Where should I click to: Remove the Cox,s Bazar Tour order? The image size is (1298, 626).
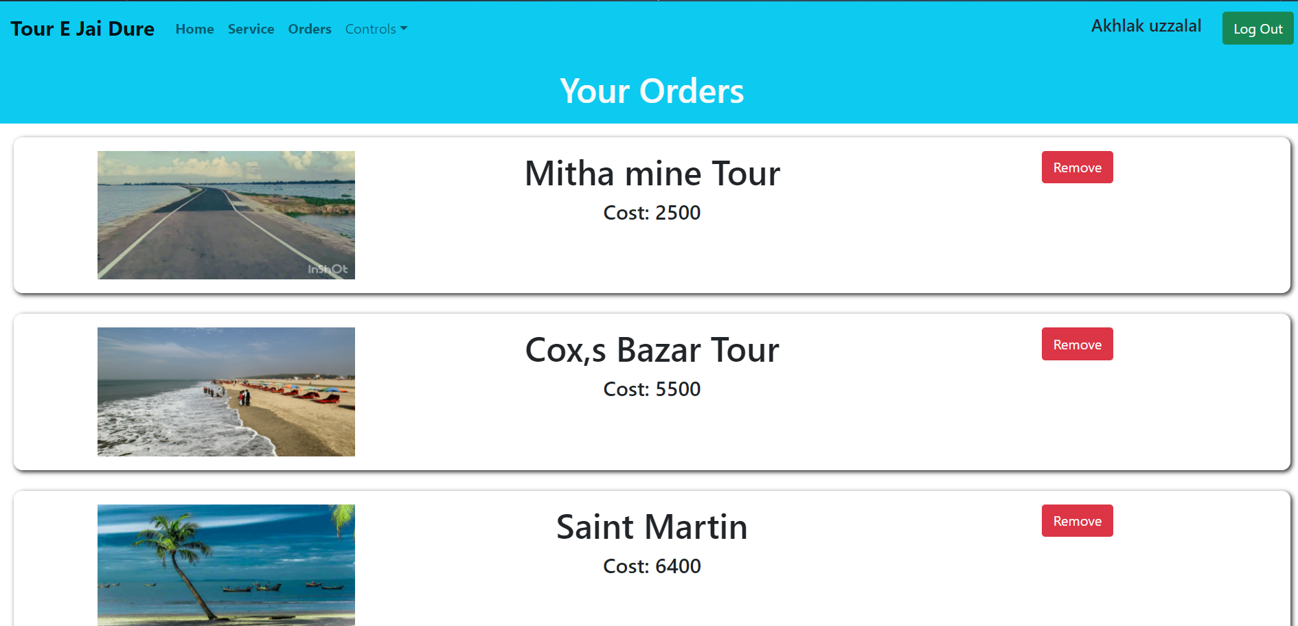click(x=1077, y=344)
